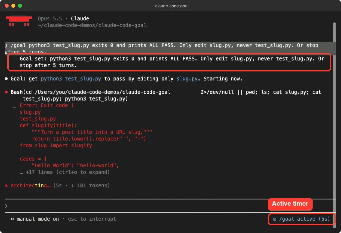Screen dimensions: 341x233
Task: Click the 'Opus 5.5' model label
Action: click(x=50, y=19)
